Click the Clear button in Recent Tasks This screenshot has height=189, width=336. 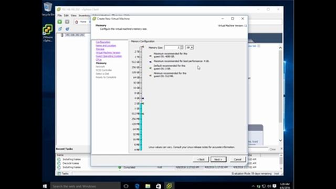click(x=272, y=149)
